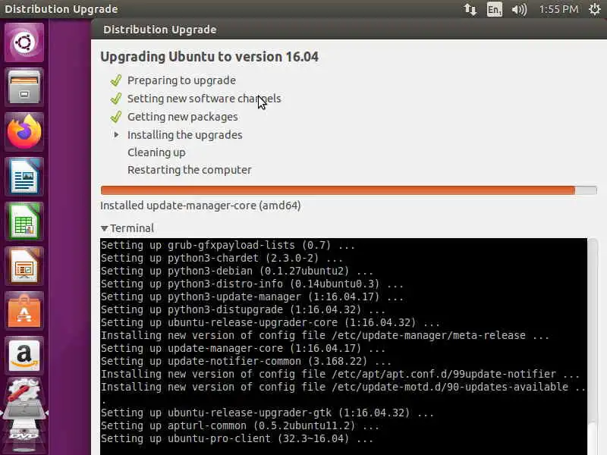Open LibreOffice Calc spreadsheet icon
Screen dimensions: 607x455
coord(24,221)
